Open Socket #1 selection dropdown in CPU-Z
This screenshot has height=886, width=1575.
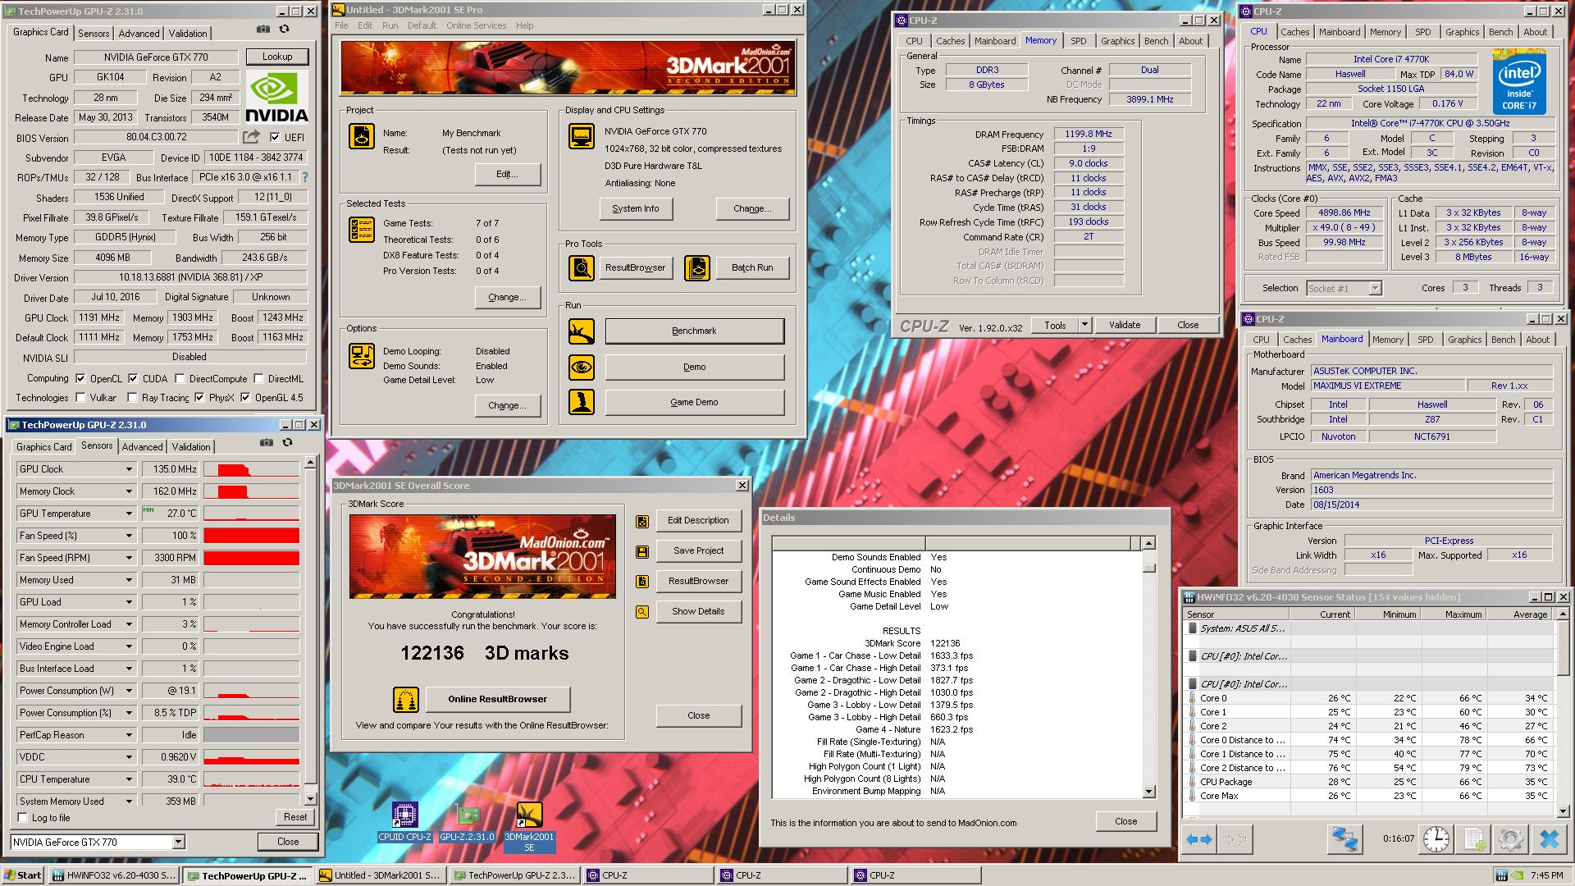[1375, 288]
